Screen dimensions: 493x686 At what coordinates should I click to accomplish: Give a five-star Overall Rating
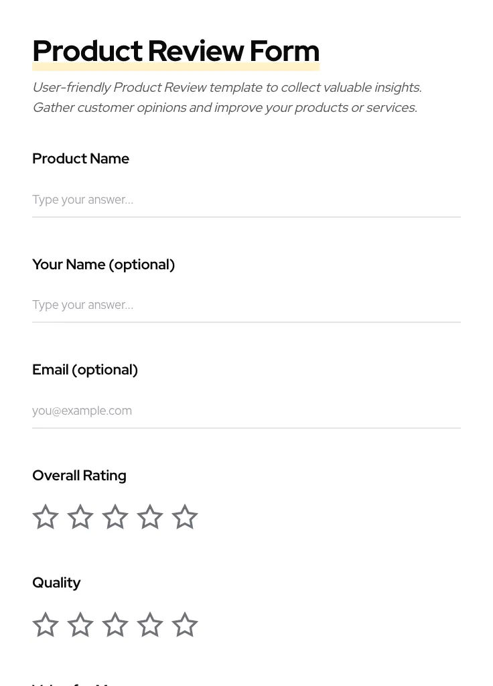coord(185,517)
